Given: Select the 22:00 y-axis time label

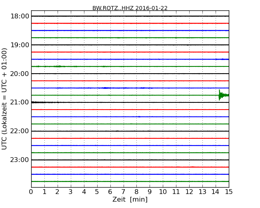Looking at the screenshot, I should pyautogui.click(x=20, y=131).
